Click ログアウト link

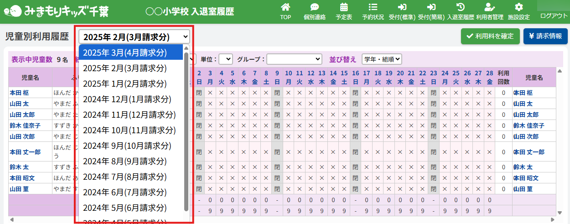tap(554, 16)
